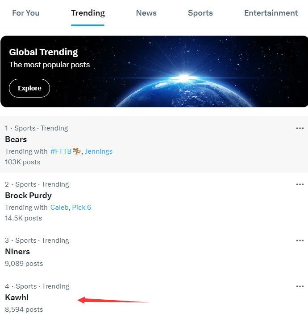
Task: Open the Pick 6 related link
Action: 82,208
